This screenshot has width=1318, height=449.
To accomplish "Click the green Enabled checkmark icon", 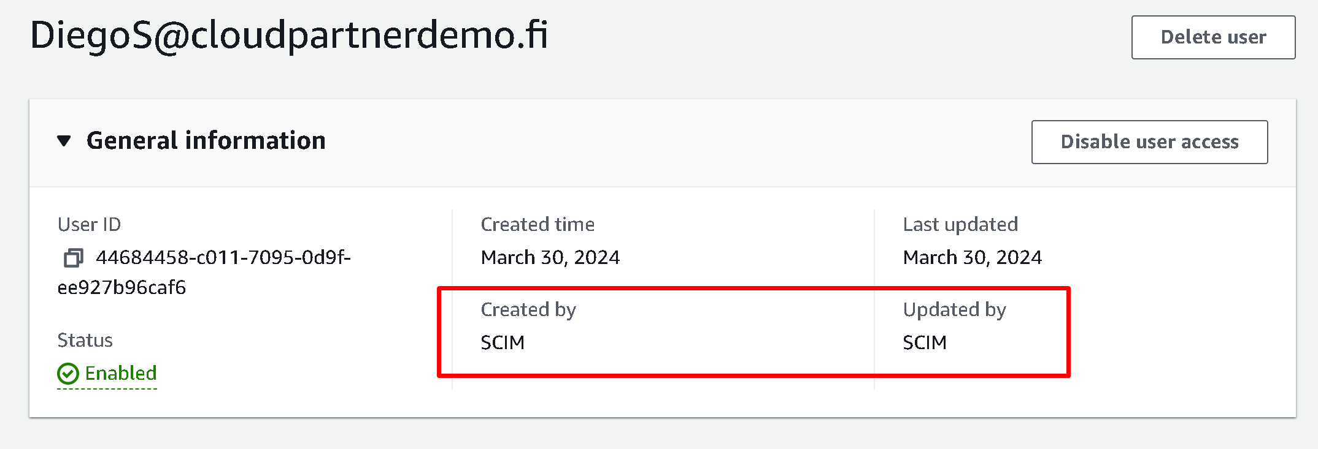I will [x=68, y=374].
